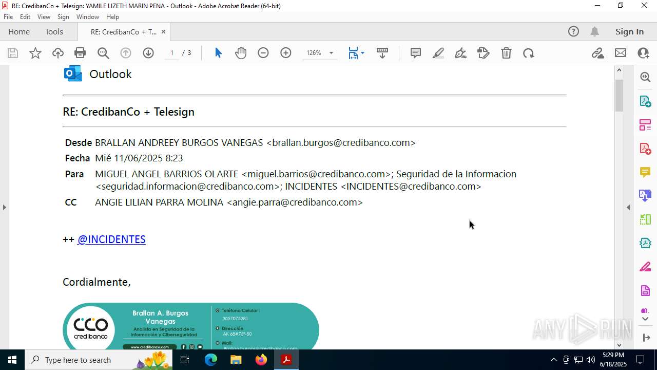This screenshot has width=657, height=370.
Task: Open the Find text magnifier tool
Action: tap(103, 53)
